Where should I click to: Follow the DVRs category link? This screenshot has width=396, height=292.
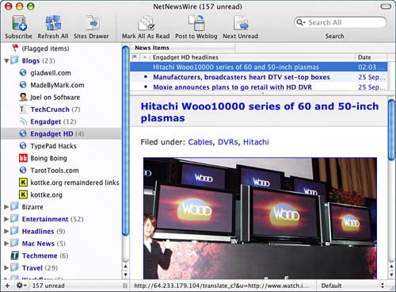point(228,142)
